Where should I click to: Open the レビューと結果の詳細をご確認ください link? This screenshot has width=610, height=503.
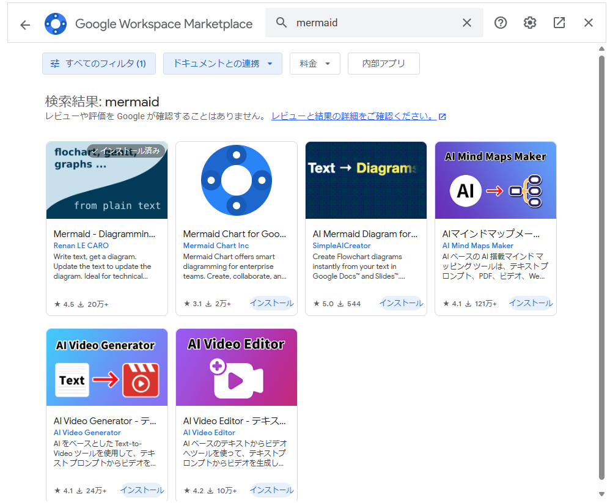(x=358, y=116)
